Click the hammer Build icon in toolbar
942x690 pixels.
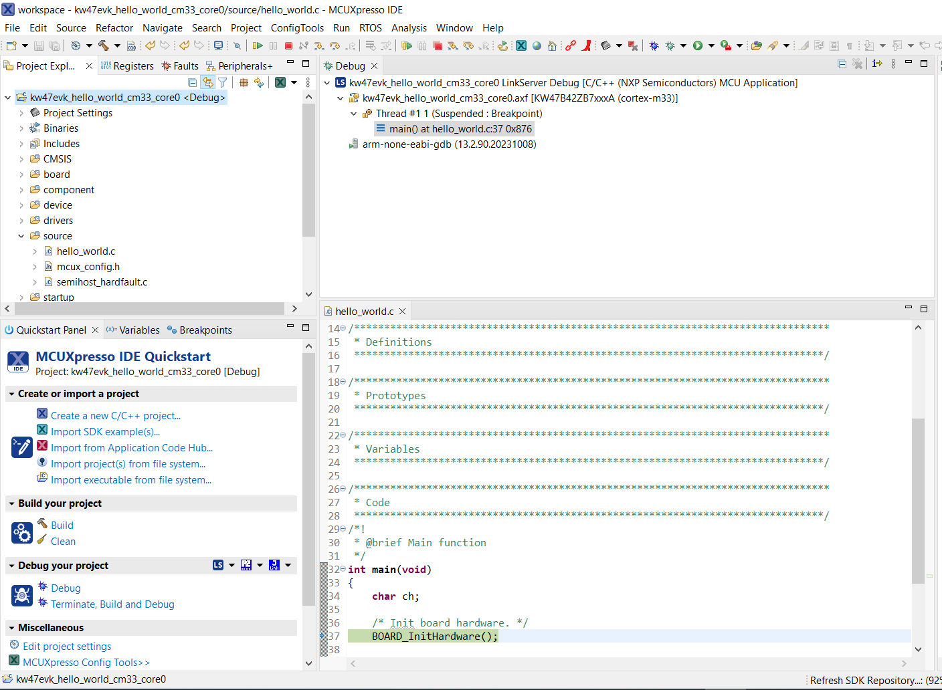click(x=103, y=45)
